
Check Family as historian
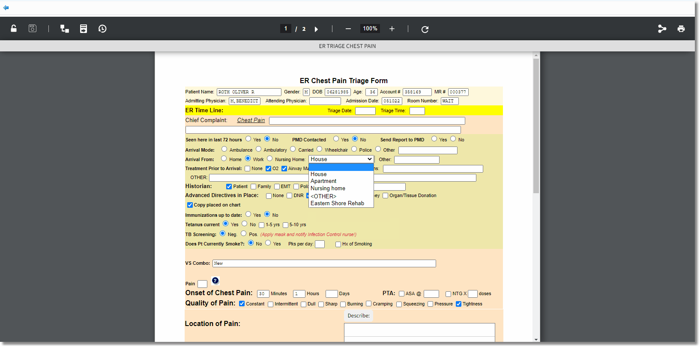pos(254,187)
